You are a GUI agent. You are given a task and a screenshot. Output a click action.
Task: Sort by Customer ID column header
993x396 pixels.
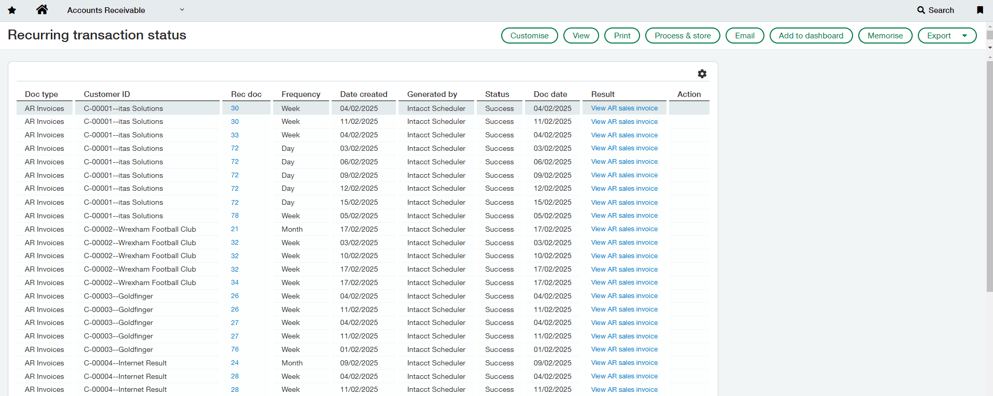107,94
